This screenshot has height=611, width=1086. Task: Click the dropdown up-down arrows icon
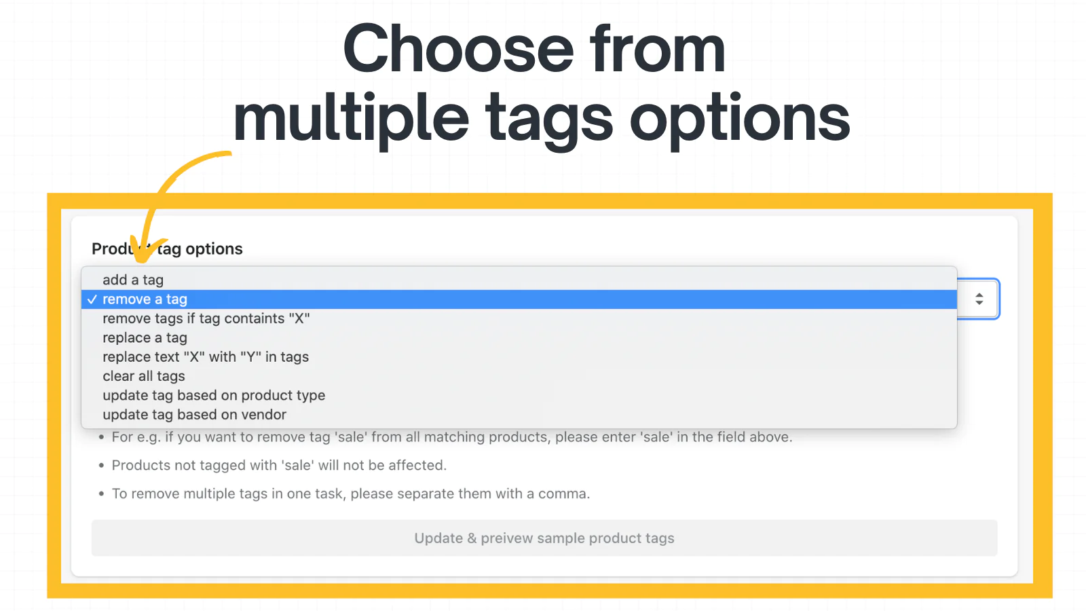coord(979,299)
